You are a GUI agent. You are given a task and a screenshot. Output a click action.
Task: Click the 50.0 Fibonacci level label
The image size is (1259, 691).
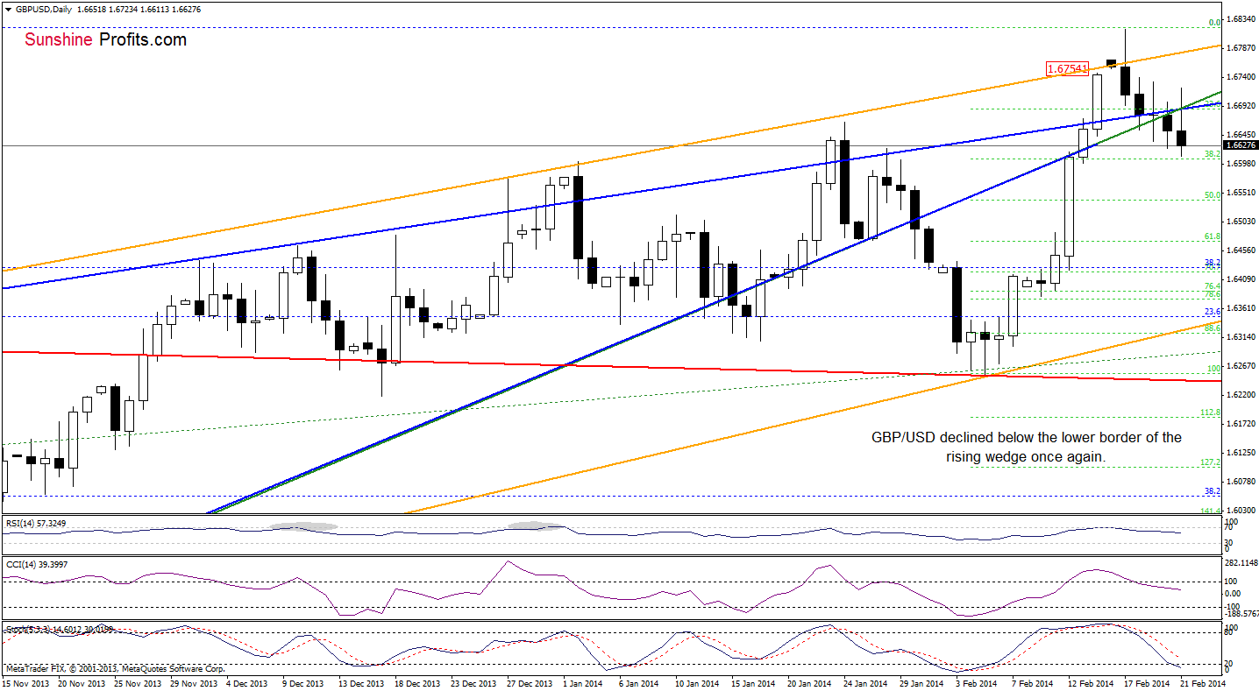coord(1213,195)
